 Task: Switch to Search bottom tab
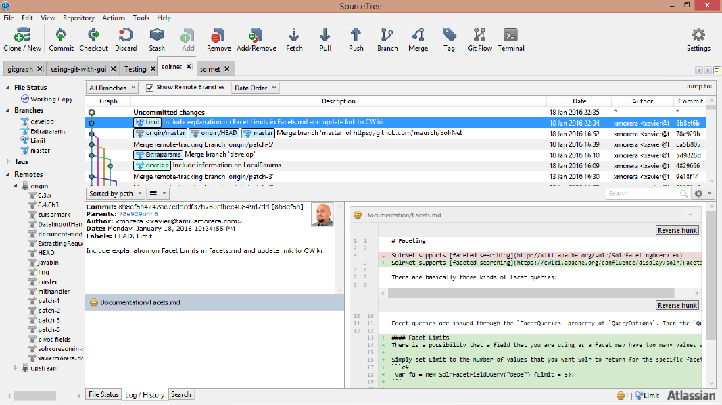coord(181,394)
